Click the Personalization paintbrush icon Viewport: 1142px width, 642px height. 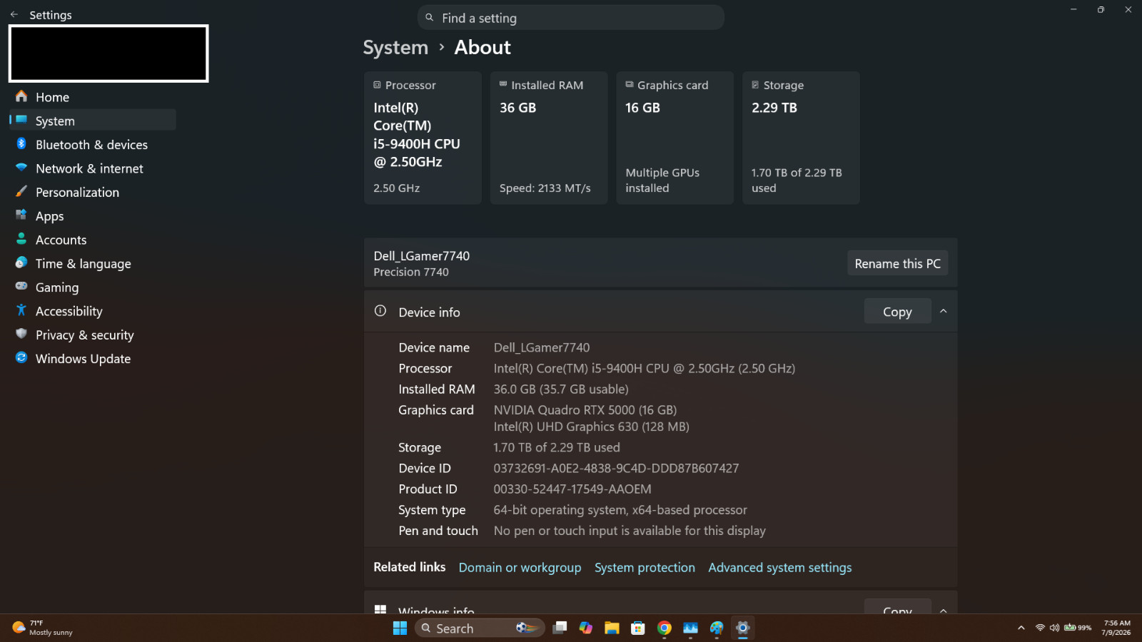tap(21, 191)
